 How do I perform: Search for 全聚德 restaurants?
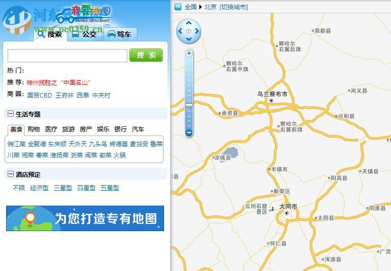pyautogui.click(x=37, y=144)
